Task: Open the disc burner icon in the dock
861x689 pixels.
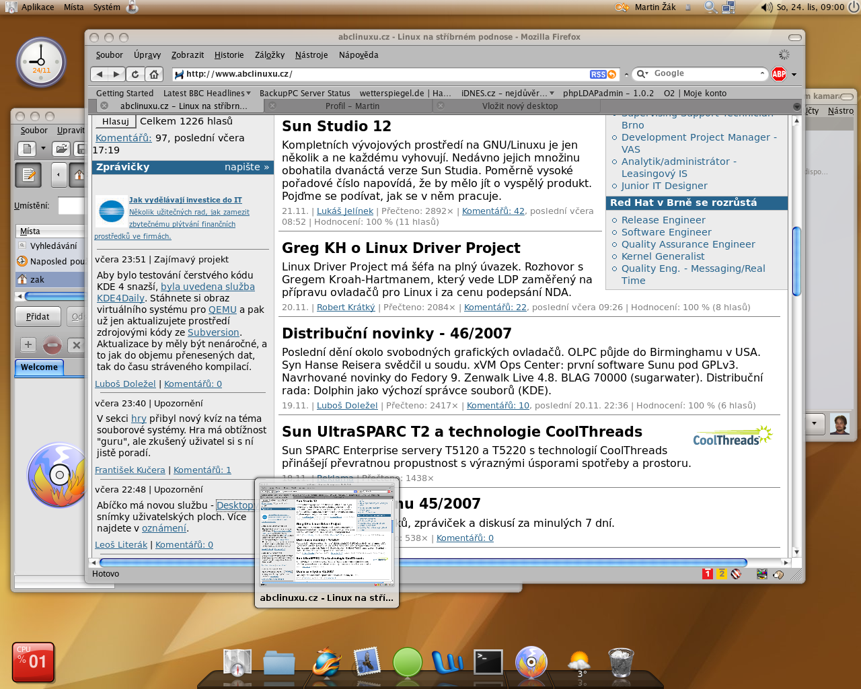Action: point(531,661)
